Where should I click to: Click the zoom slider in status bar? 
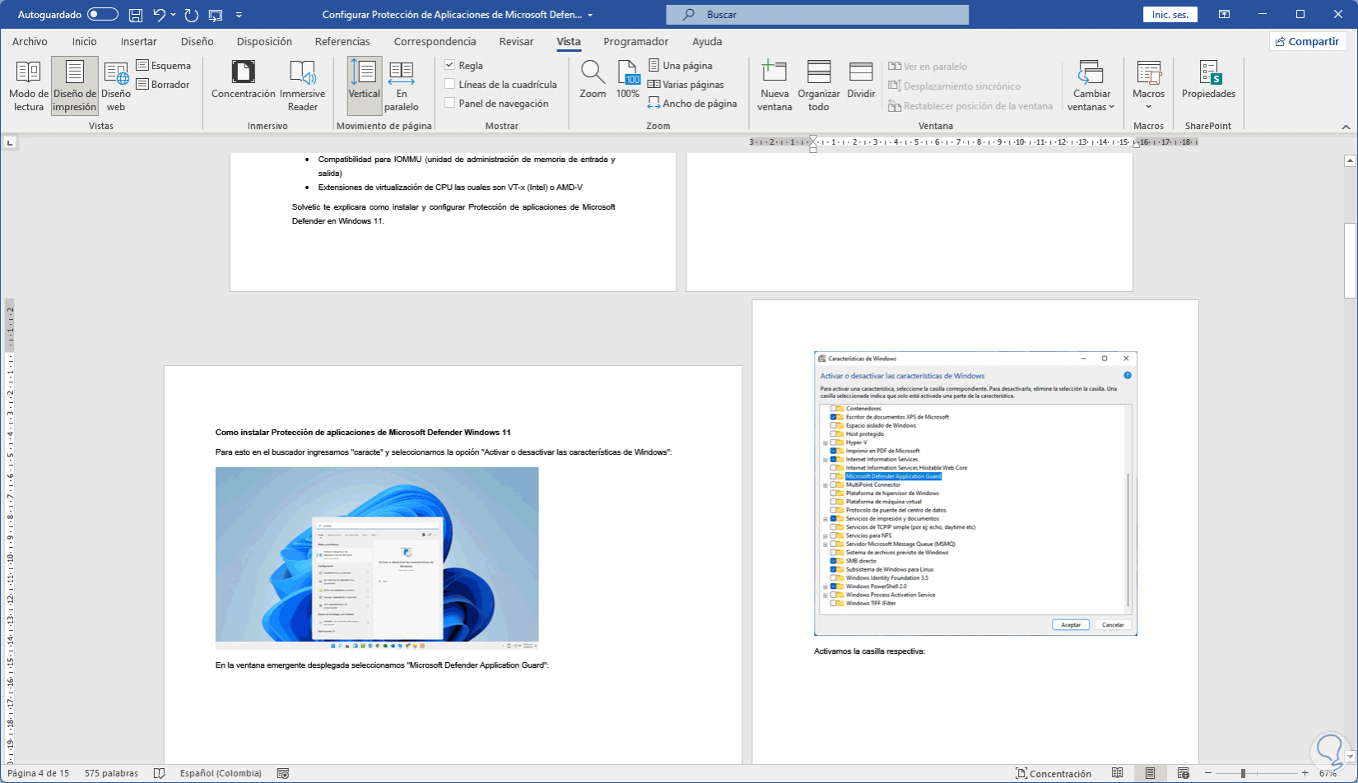[1243, 773]
